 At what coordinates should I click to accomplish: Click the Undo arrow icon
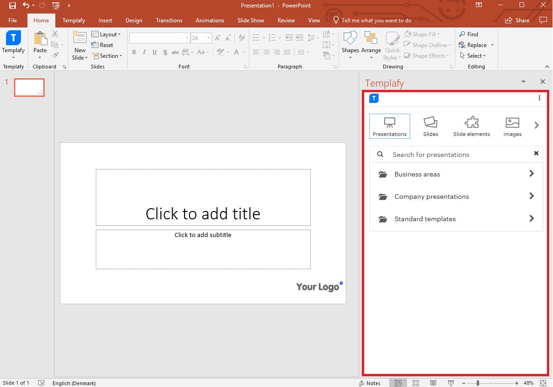(x=26, y=5)
